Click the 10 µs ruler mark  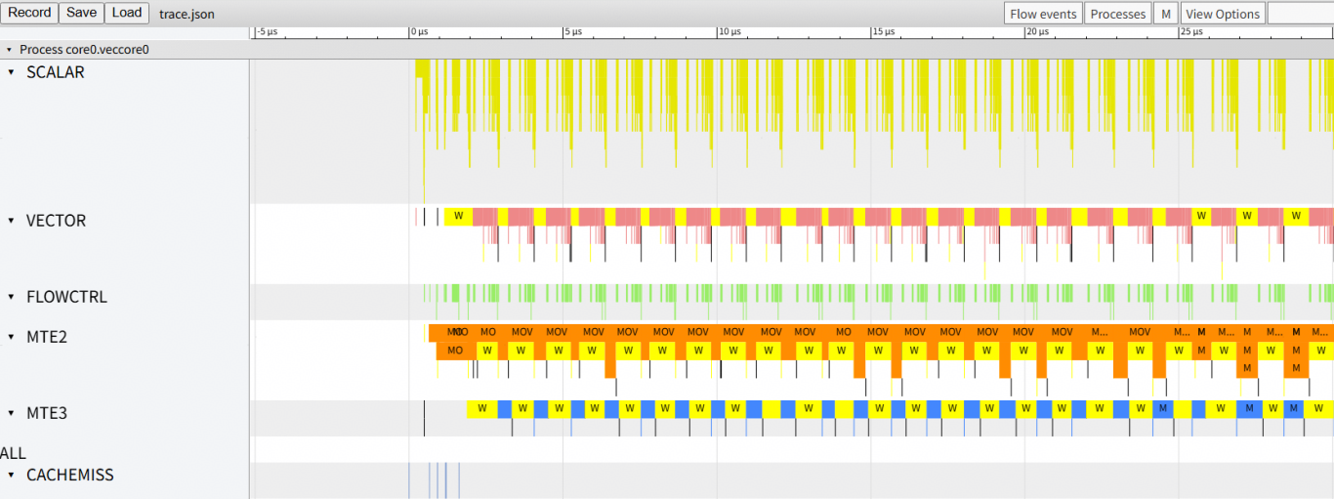click(x=729, y=32)
